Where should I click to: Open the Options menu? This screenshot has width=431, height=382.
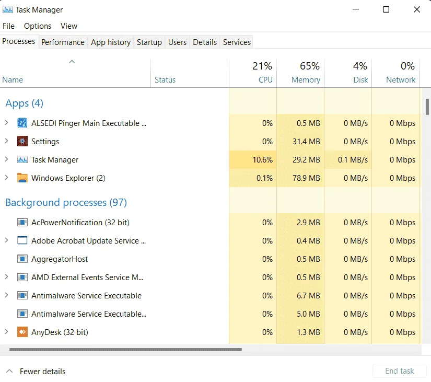pyautogui.click(x=38, y=26)
